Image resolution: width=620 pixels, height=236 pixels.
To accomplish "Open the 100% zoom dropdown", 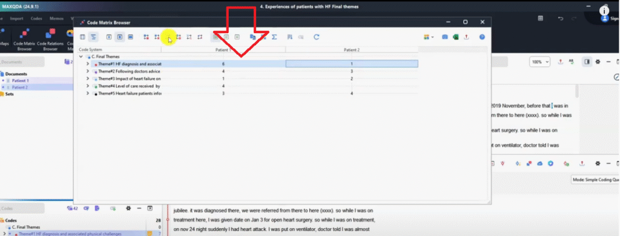I will [539, 62].
